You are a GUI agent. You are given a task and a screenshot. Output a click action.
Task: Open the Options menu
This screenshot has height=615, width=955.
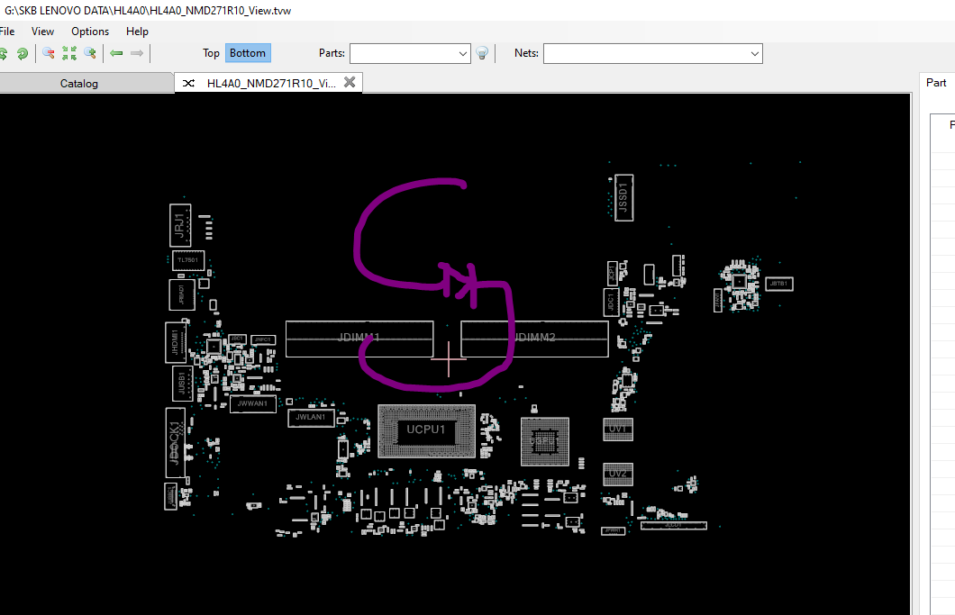[x=90, y=31]
